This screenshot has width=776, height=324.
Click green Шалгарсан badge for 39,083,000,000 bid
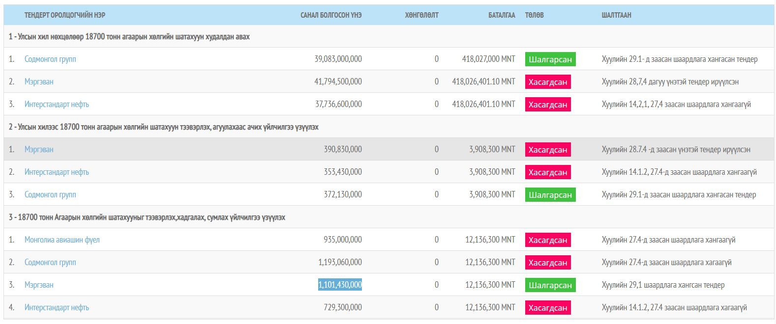550,59
